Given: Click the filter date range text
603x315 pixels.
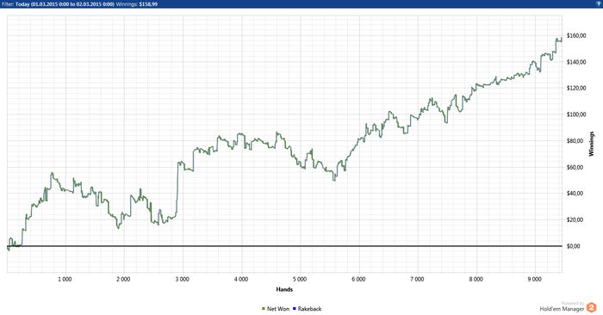Looking at the screenshot, I should pyautogui.click(x=65, y=4).
